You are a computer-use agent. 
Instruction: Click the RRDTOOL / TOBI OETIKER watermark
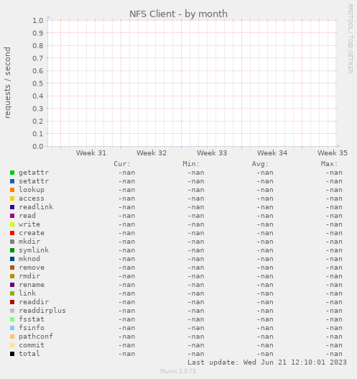pos(351,39)
